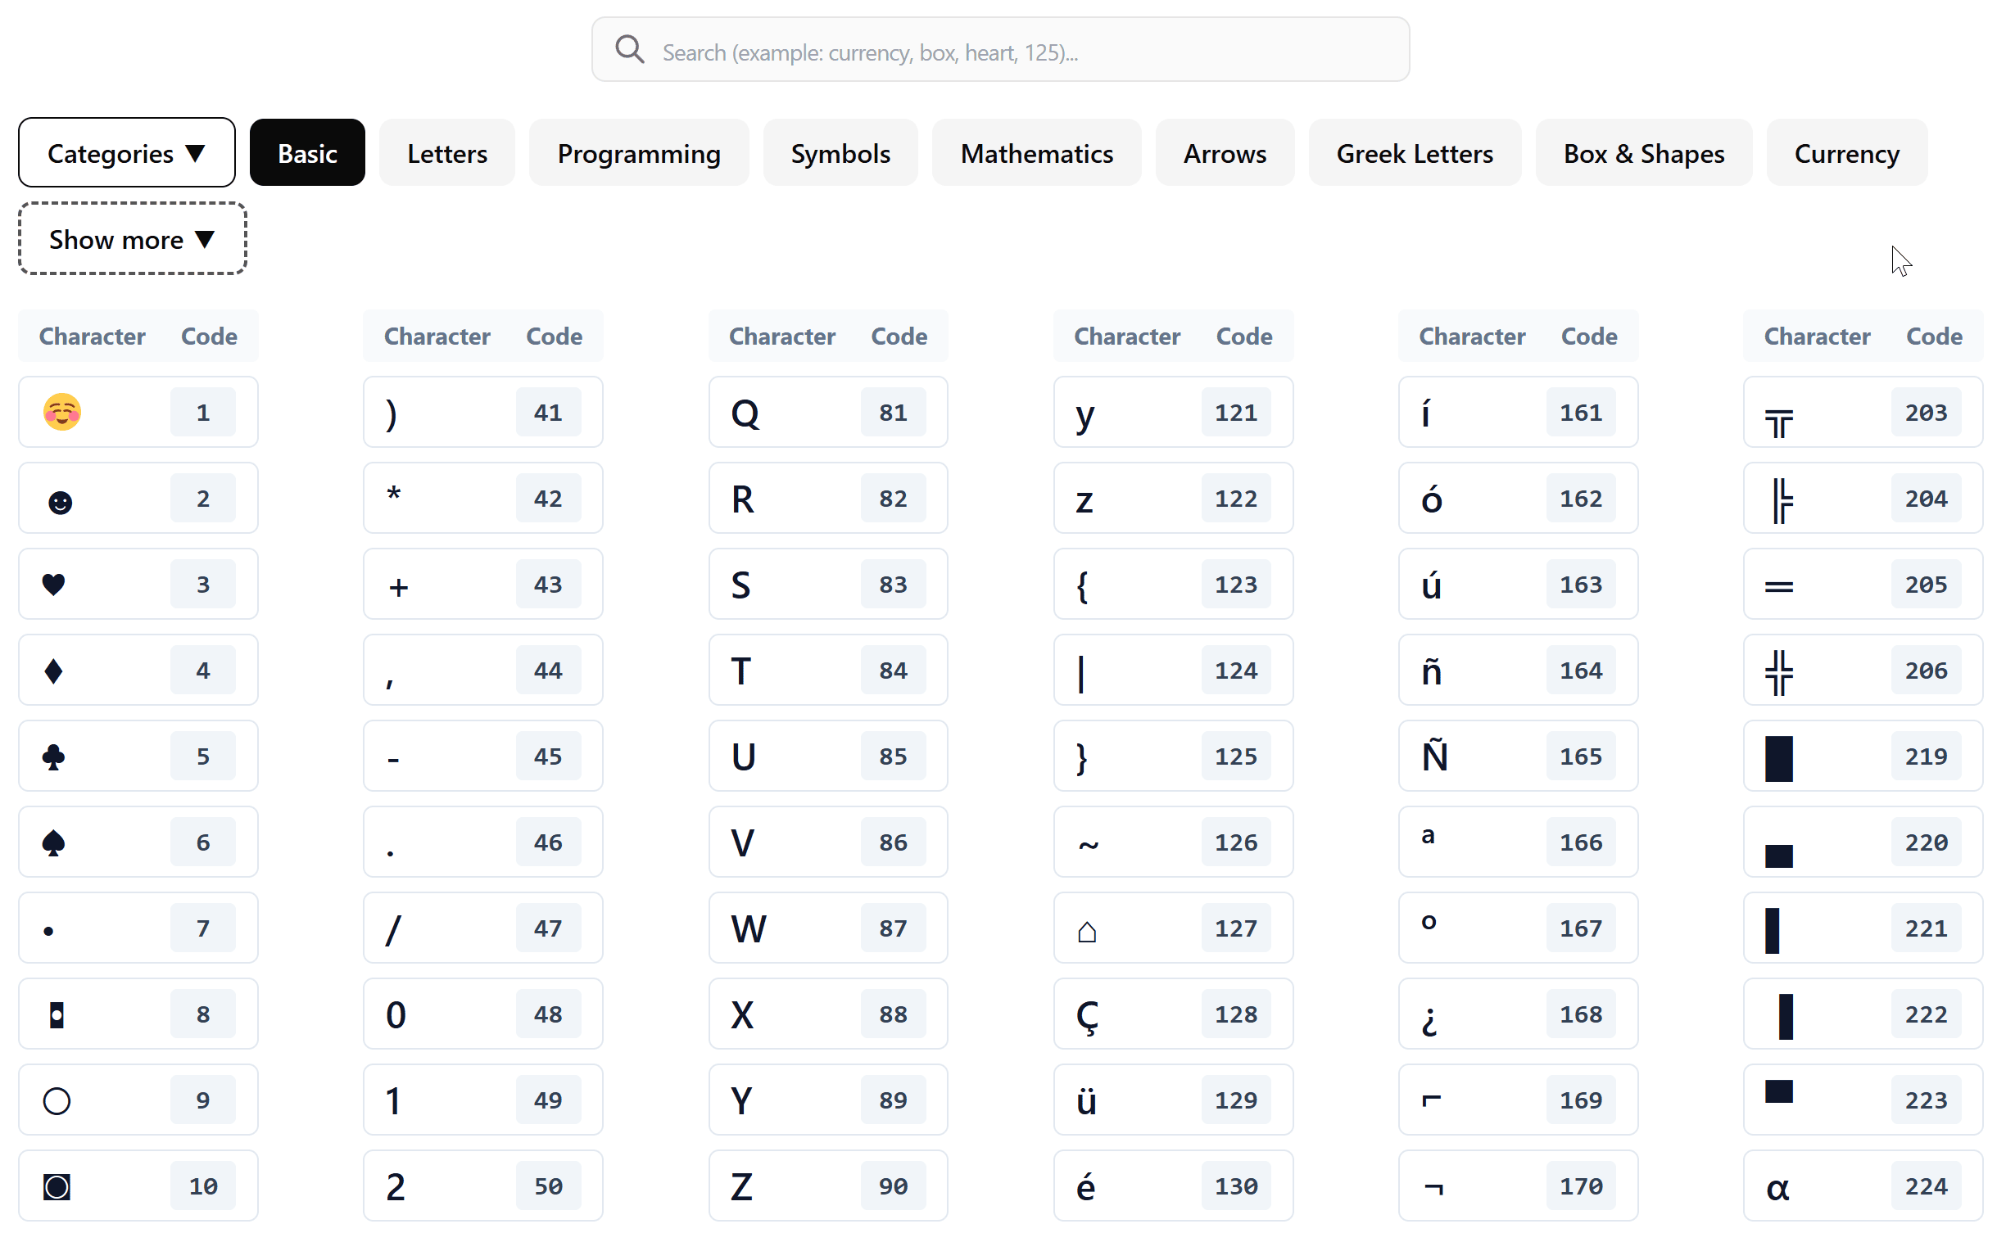Select the inverted question mark character

[1429, 1019]
